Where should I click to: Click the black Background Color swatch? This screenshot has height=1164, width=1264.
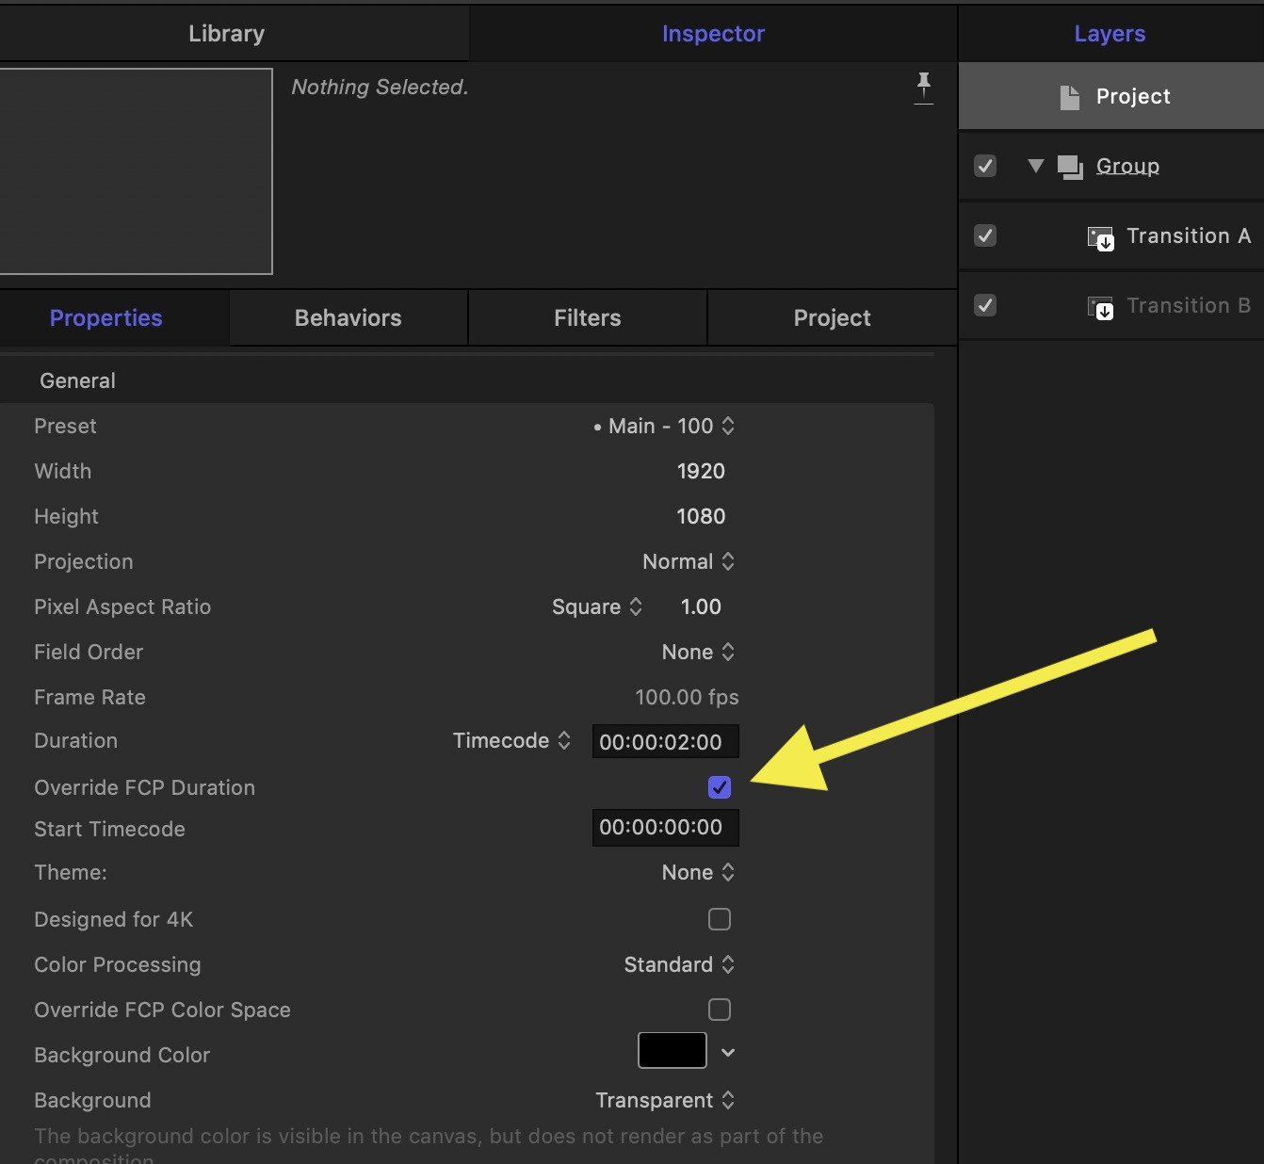coord(673,1050)
